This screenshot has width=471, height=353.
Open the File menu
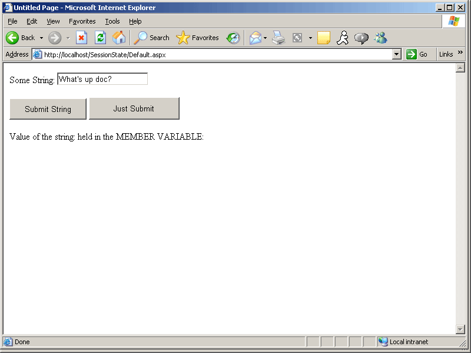tap(12, 21)
